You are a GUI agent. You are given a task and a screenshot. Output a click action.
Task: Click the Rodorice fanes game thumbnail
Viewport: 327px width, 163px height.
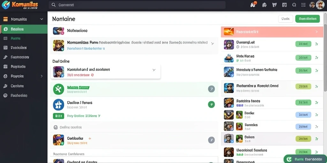point(229,103)
